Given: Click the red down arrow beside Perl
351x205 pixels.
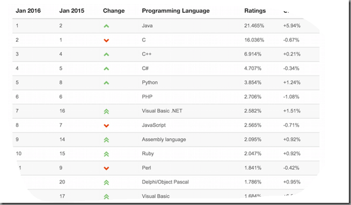Looking at the screenshot, I should 106,168.
